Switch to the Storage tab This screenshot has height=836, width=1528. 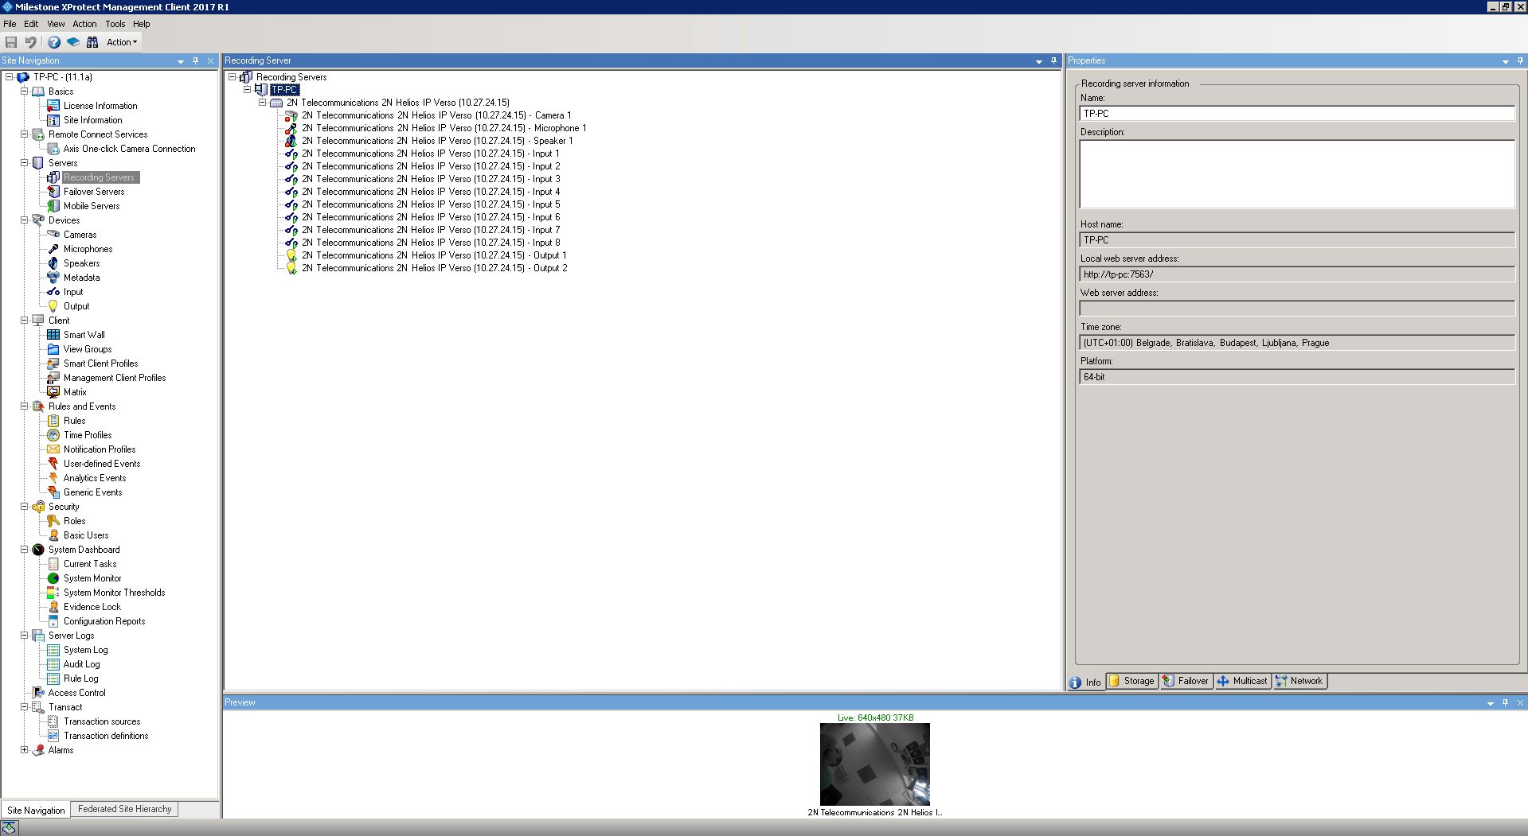click(1131, 681)
